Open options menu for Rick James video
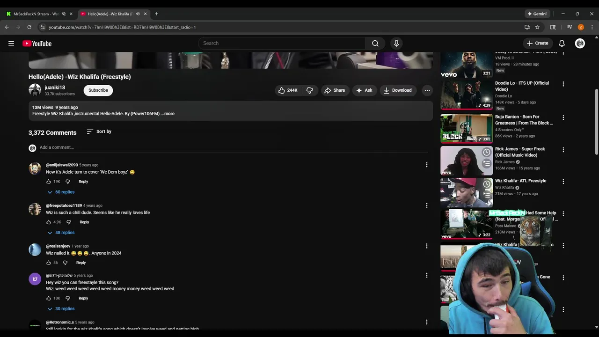Screen dimensions: 599x337 click(563, 150)
